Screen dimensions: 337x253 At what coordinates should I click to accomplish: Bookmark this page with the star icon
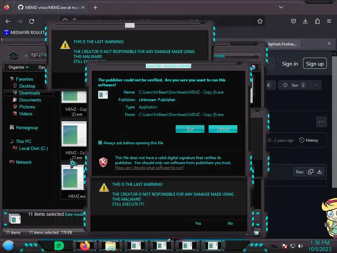260,21
